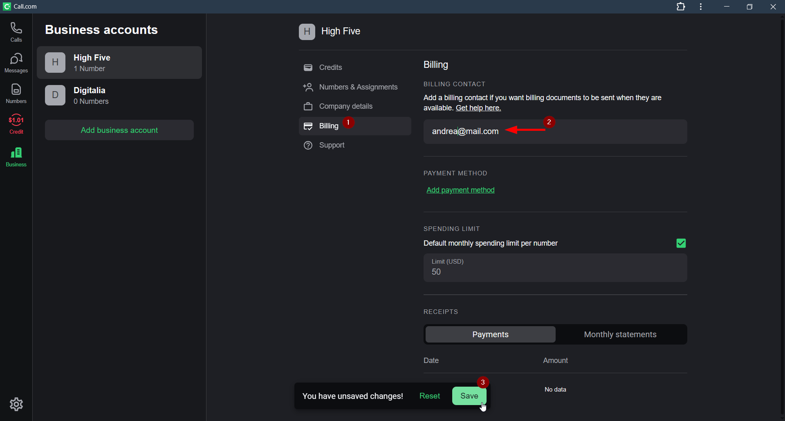785x421 pixels.
Task: Open the Support section
Action: [332, 145]
